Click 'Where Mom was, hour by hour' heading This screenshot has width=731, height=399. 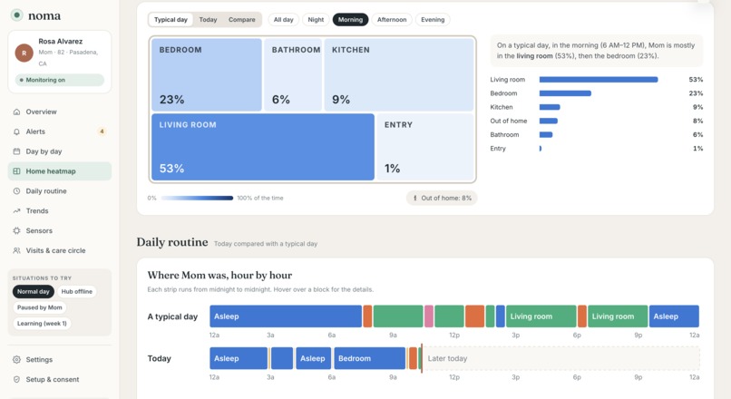tap(219, 275)
